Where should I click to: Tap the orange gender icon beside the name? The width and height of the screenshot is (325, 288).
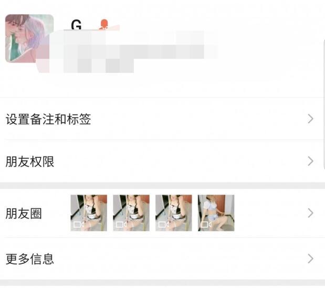coord(103,24)
